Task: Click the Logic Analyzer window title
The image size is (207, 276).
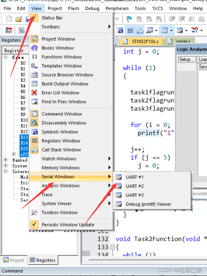Action: pos(192,49)
